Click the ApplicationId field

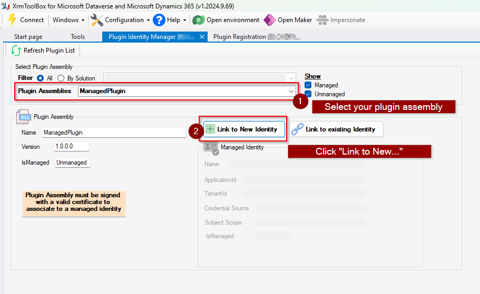pyautogui.click(x=304, y=180)
